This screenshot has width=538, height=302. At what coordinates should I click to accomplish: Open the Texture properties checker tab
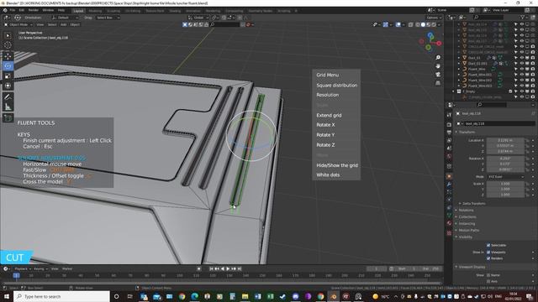[449, 233]
